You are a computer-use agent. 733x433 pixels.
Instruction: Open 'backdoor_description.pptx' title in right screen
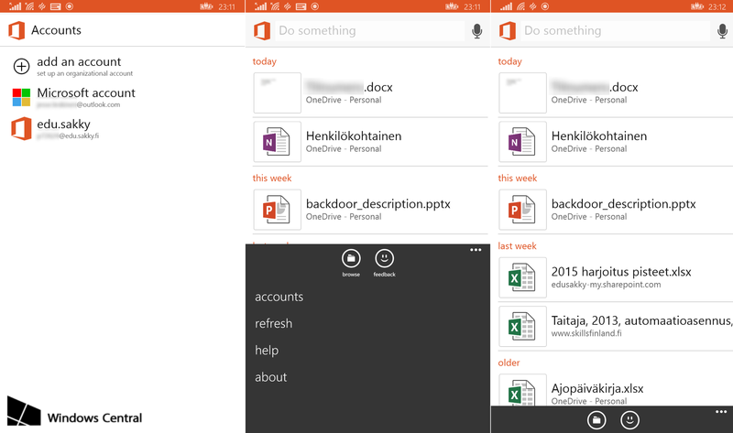624,204
